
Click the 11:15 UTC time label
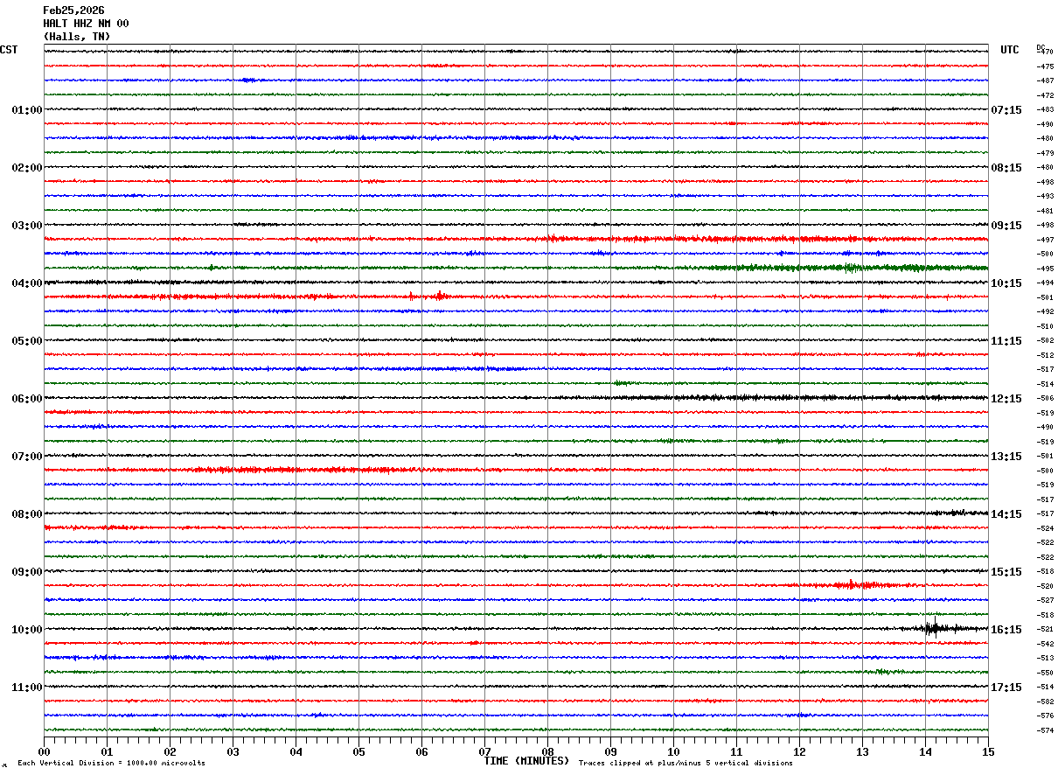[1006, 341]
